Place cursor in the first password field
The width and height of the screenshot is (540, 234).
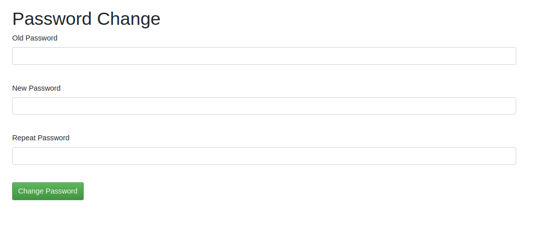click(264, 56)
